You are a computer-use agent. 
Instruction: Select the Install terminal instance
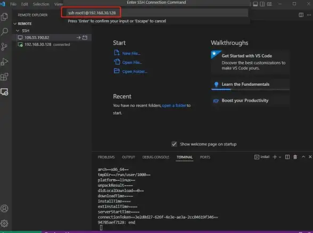click(262, 157)
